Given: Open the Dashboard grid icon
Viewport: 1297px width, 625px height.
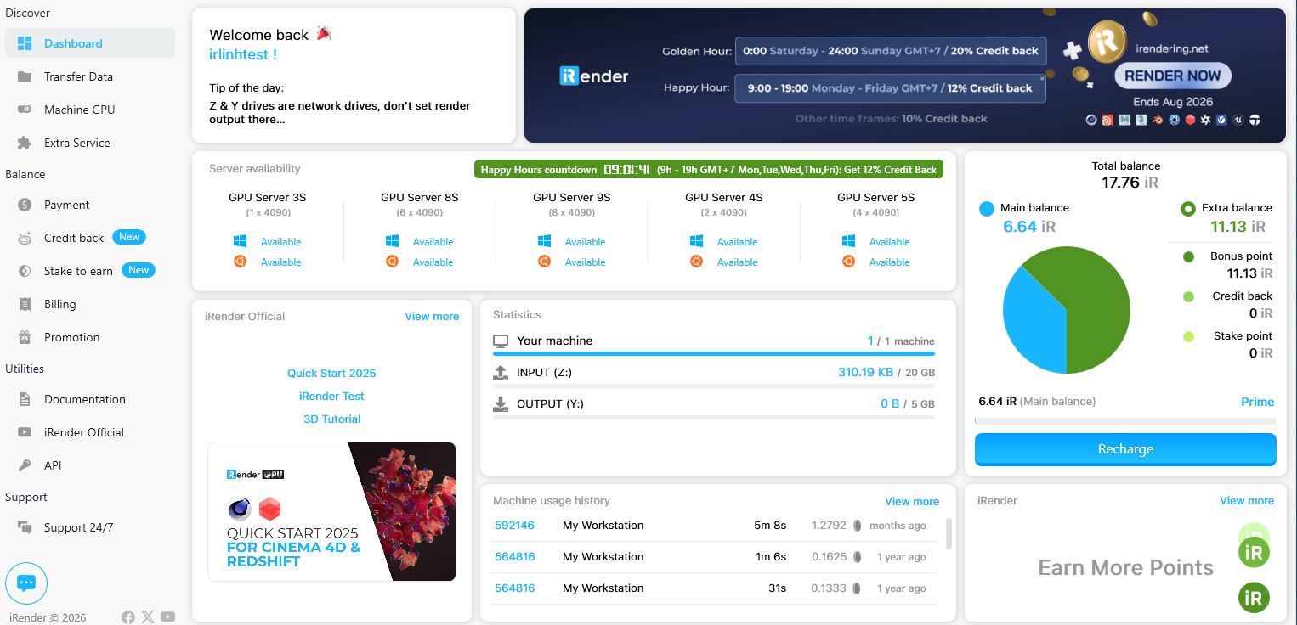Looking at the screenshot, I should (25, 43).
